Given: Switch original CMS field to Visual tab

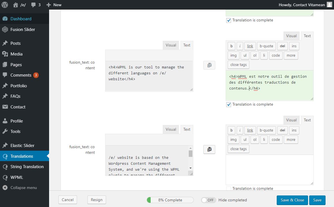Looking at the screenshot, I should [x=171, y=129].
